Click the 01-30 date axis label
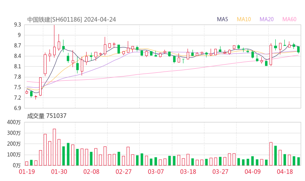The height and width of the screenshot is (181, 305). (59, 172)
